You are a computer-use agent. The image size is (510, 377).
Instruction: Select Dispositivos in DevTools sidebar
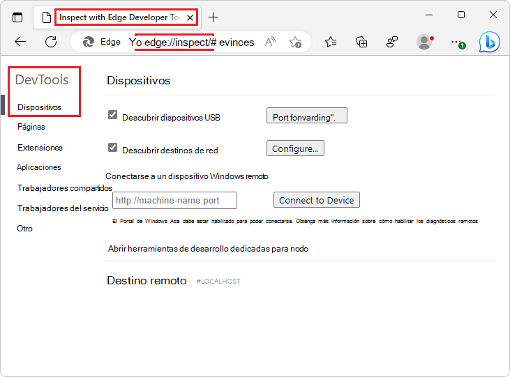39,107
